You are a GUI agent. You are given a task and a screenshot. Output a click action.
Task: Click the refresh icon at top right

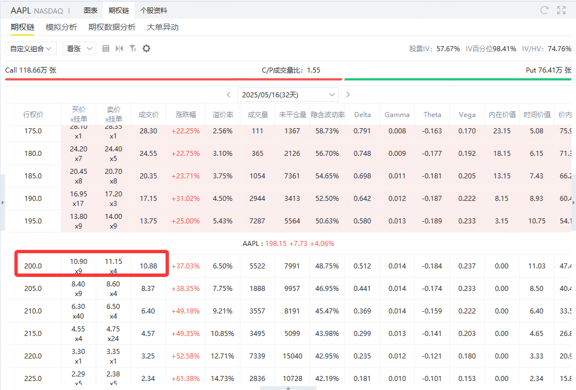(x=544, y=10)
